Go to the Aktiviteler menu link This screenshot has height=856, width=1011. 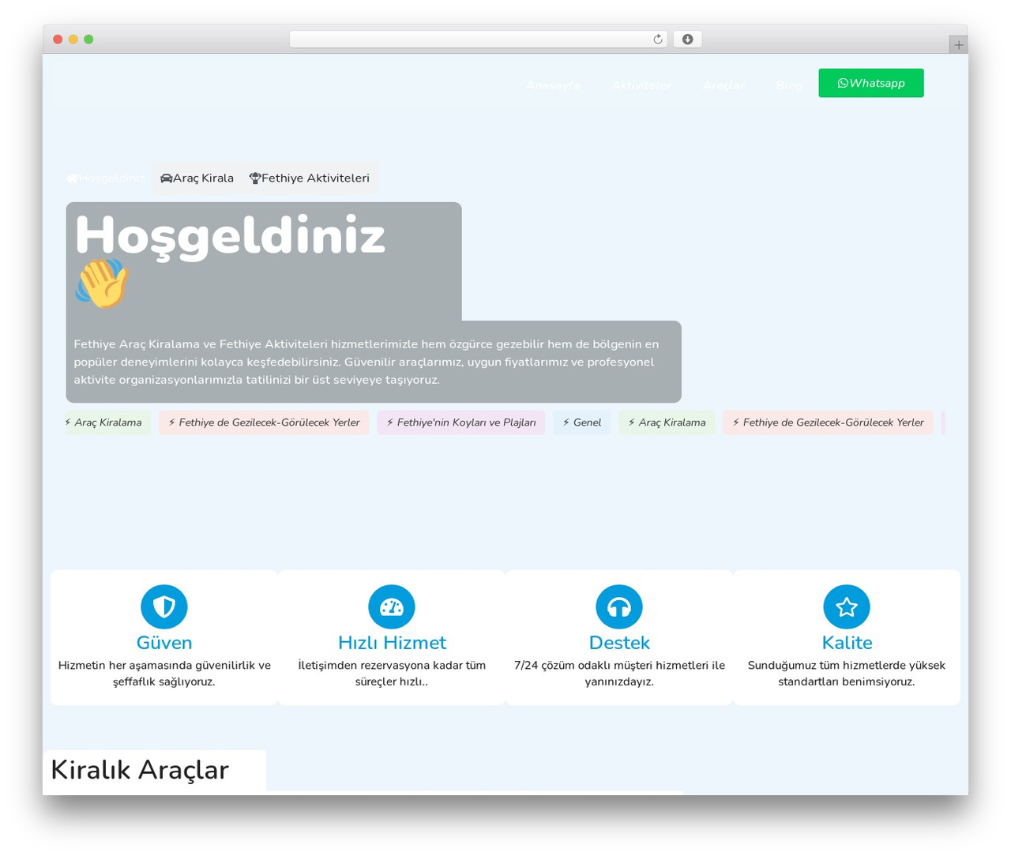pyautogui.click(x=641, y=85)
